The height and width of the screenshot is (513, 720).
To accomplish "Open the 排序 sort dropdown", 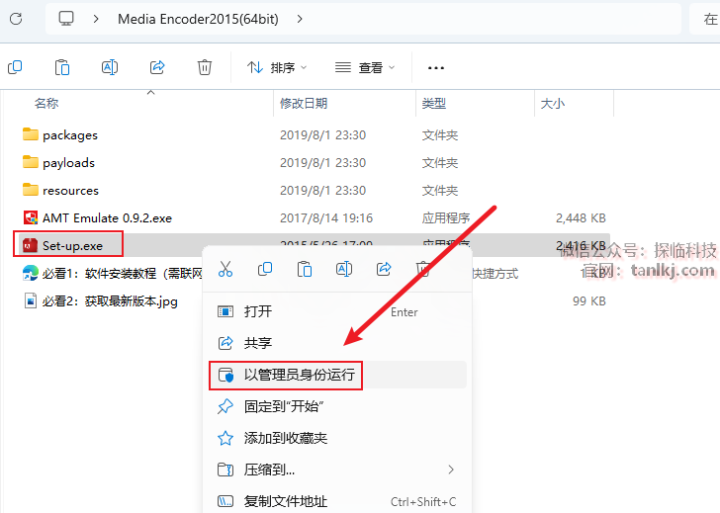I will point(277,68).
